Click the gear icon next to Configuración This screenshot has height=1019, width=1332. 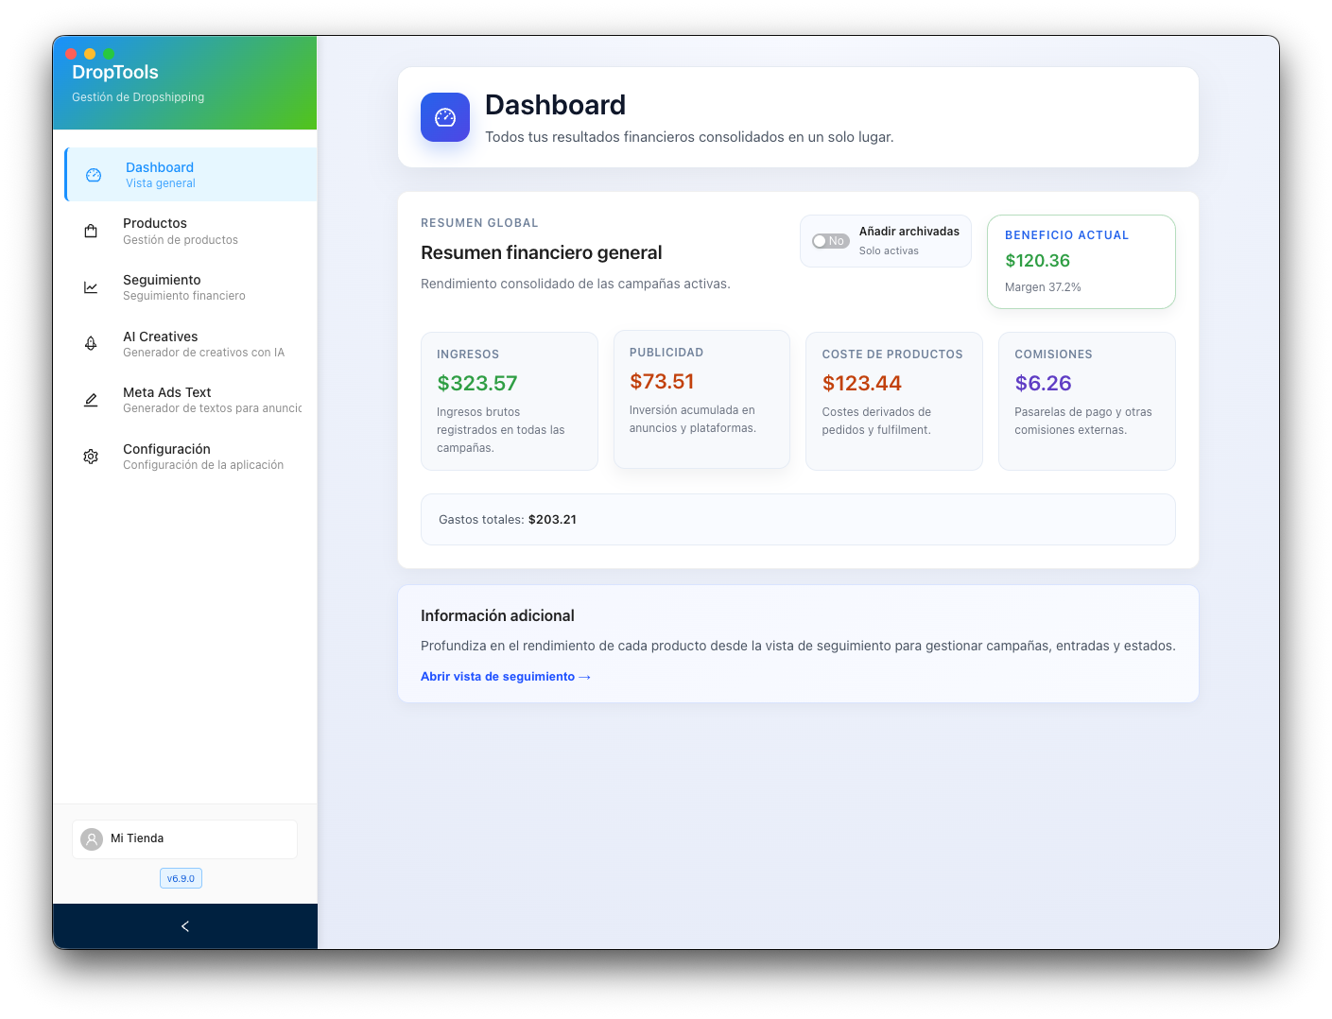(91, 456)
